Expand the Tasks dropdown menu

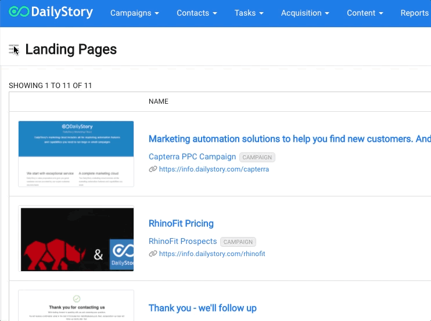(x=249, y=13)
